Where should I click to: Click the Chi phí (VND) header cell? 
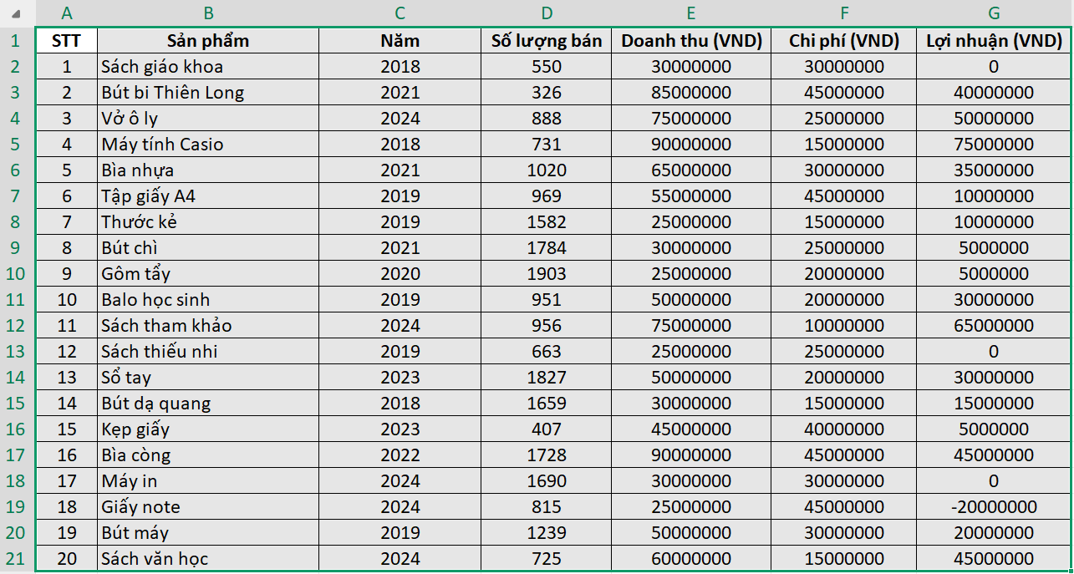tap(843, 41)
